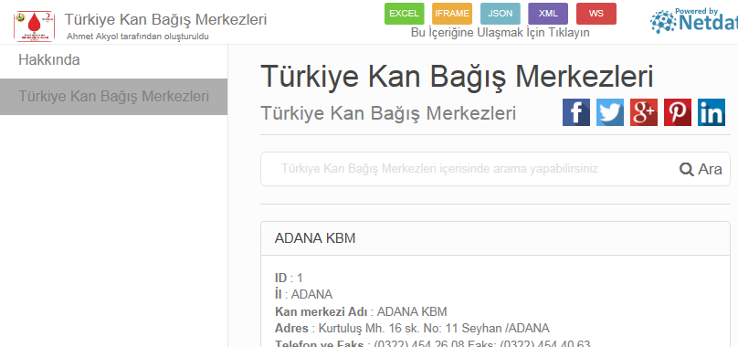This screenshot has width=738, height=347.
Task: Open the WS web service option
Action: [596, 14]
